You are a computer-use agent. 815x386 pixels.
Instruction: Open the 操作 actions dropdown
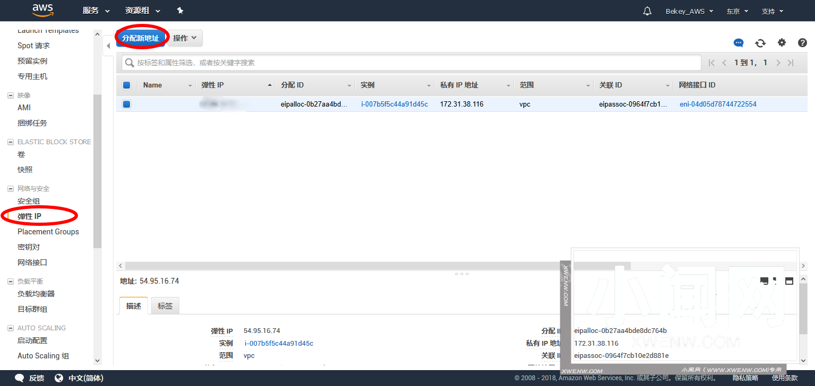185,38
